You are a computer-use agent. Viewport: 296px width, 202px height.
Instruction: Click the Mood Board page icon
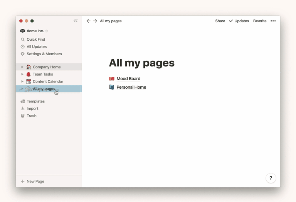point(112,79)
